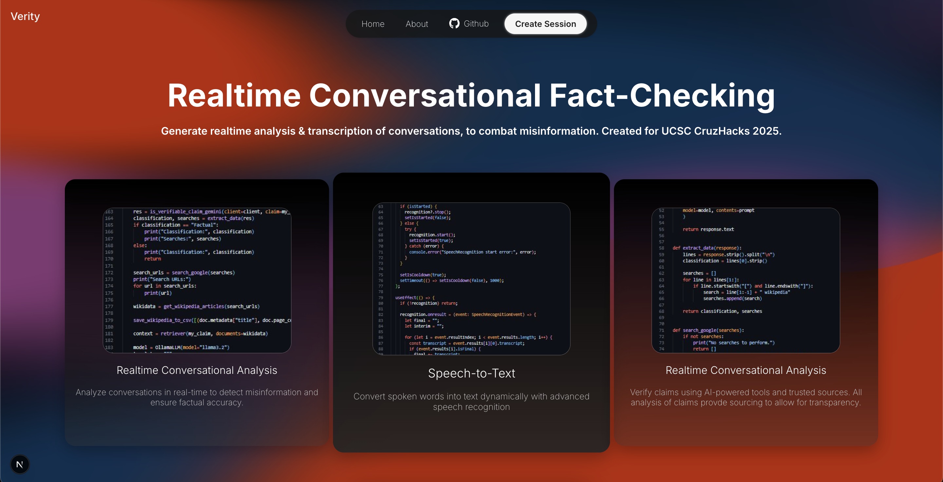The width and height of the screenshot is (943, 482).
Task: Click the Create Session button
Action: pyautogui.click(x=545, y=24)
